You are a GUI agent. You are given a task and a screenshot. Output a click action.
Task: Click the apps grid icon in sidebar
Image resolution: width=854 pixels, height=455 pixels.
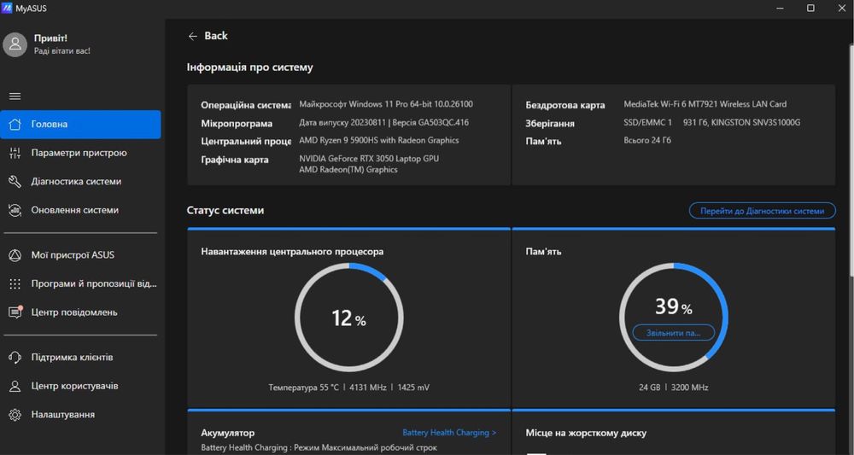15,284
